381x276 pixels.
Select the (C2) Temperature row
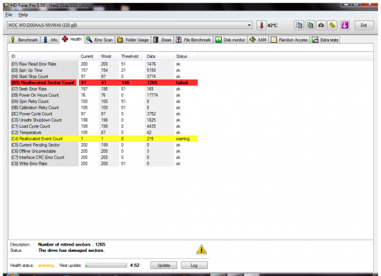coord(104,132)
